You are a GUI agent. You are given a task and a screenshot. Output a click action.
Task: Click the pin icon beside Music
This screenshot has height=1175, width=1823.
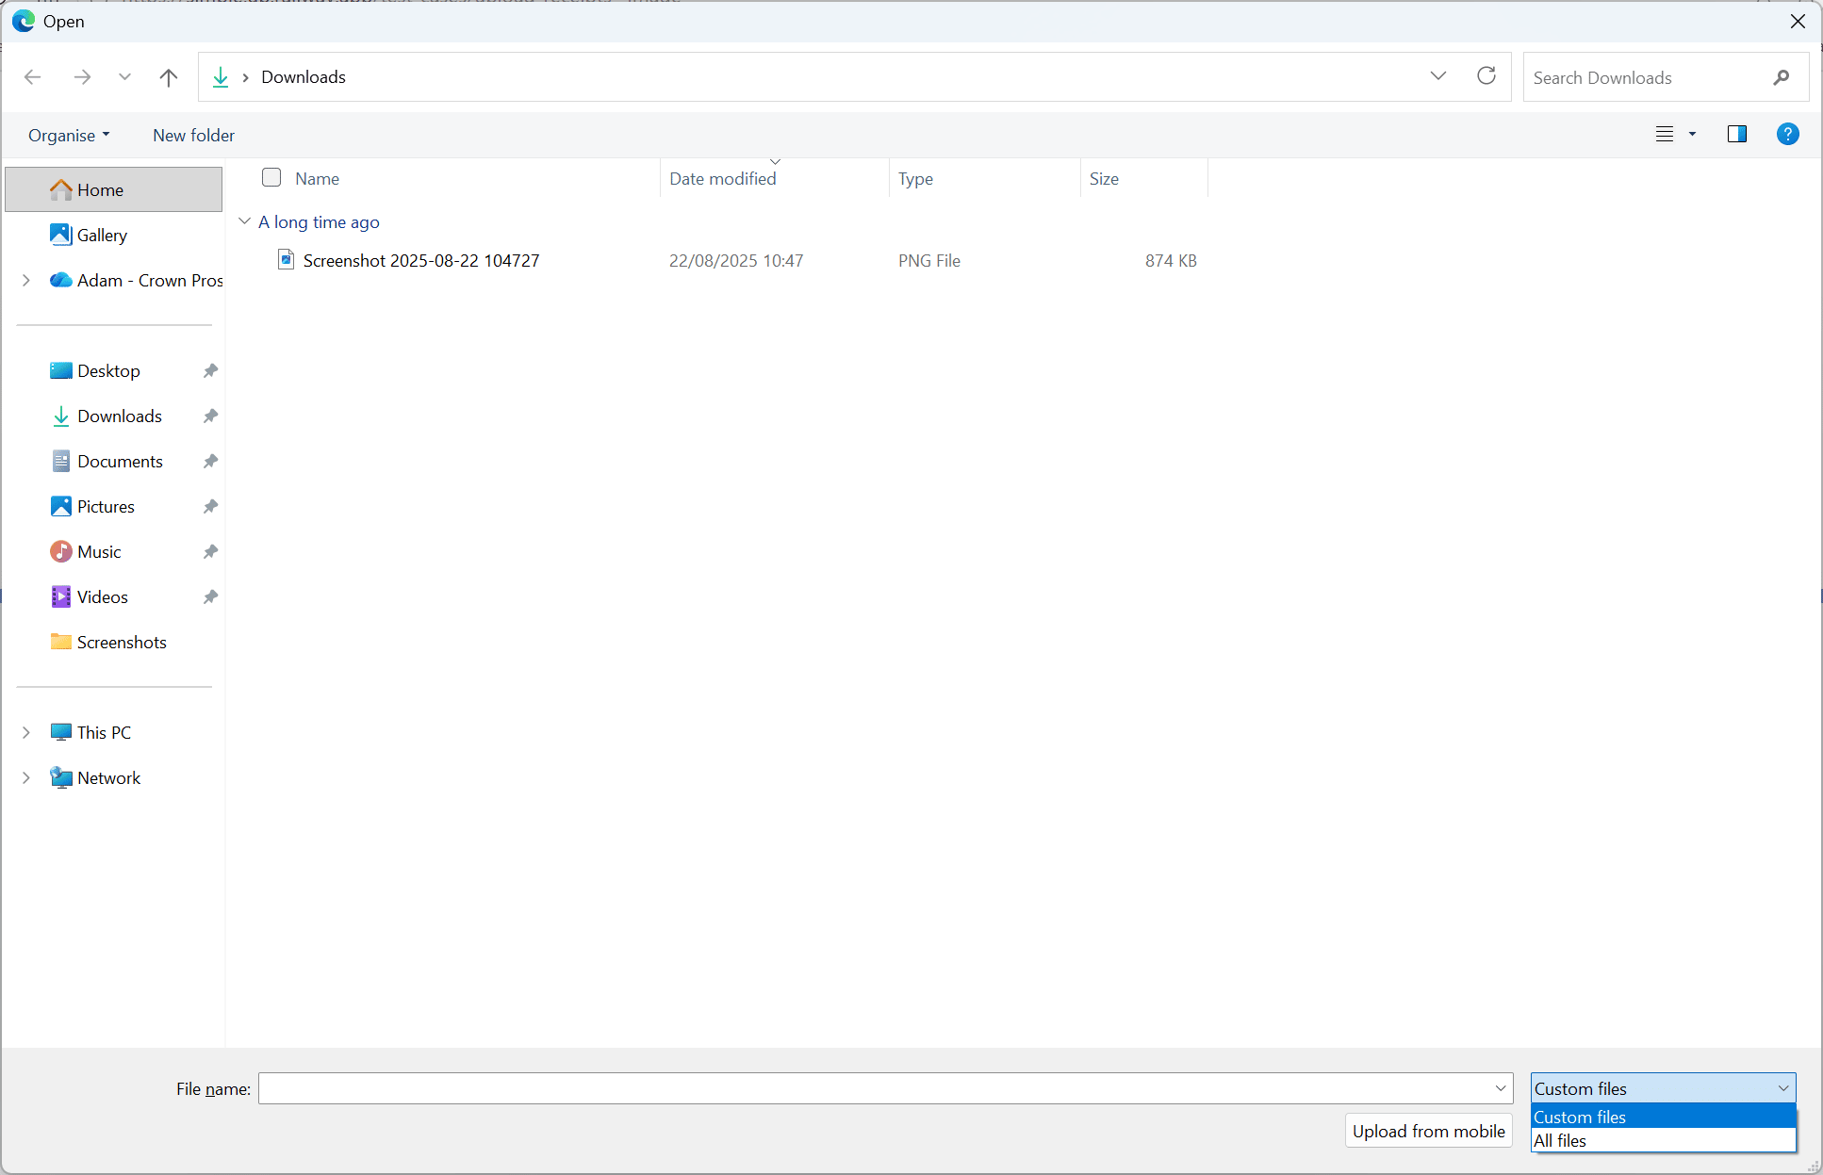[x=210, y=551]
